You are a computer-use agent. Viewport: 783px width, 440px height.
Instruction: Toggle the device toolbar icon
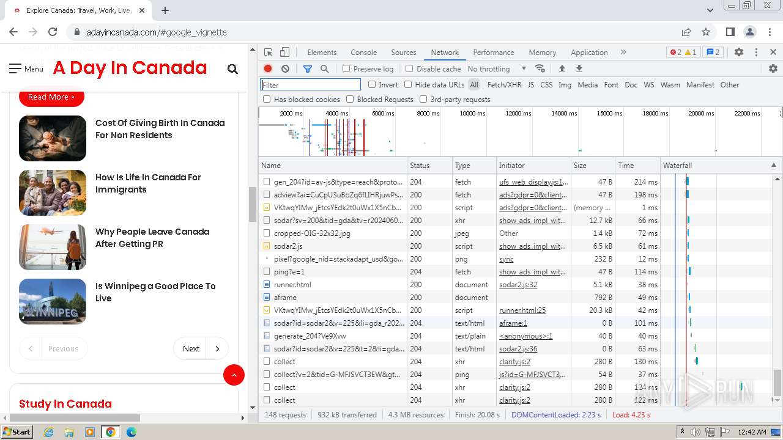[284, 53]
